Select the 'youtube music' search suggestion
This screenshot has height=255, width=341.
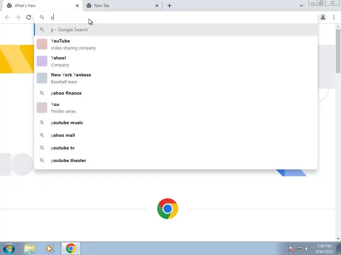176,123
